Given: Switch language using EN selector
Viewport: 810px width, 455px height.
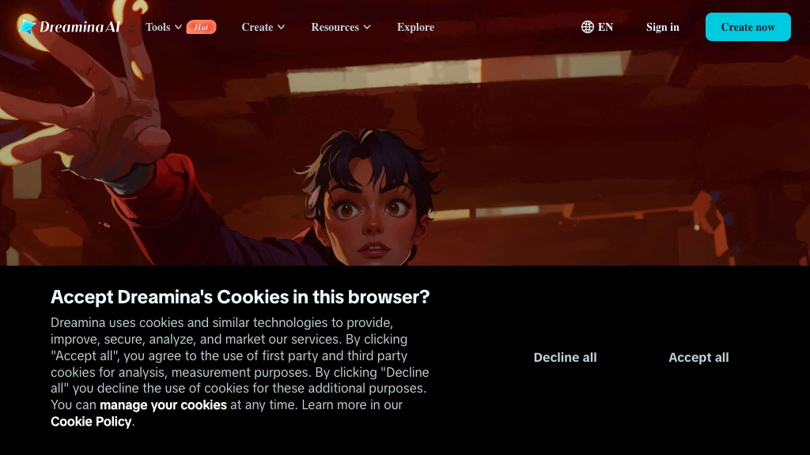Looking at the screenshot, I should point(597,27).
